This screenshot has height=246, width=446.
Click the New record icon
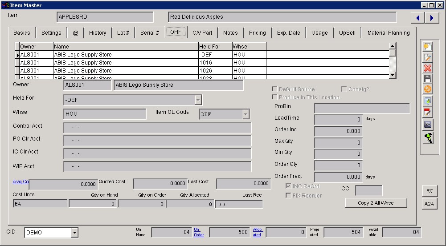pos(428,46)
